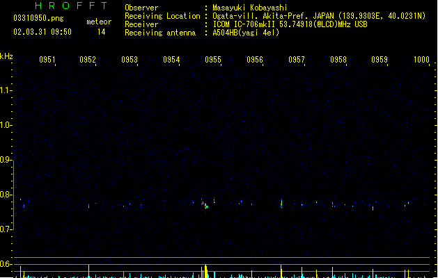Click the 0.6 kHz axis label
Screen dimensions: 438x278
pos(6,264)
